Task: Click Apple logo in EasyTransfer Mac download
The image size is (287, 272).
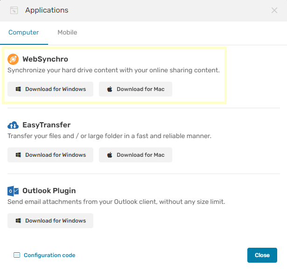Action: point(110,155)
